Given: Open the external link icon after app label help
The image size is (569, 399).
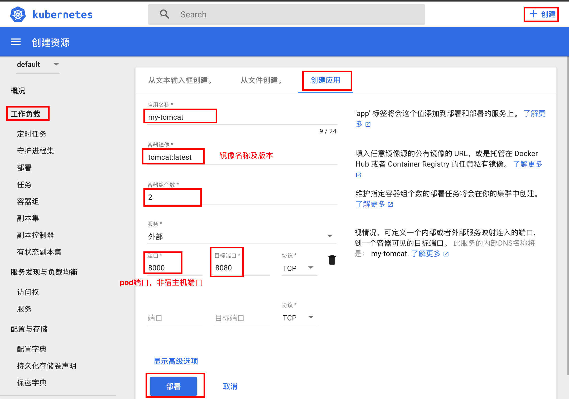Looking at the screenshot, I should coord(368,124).
